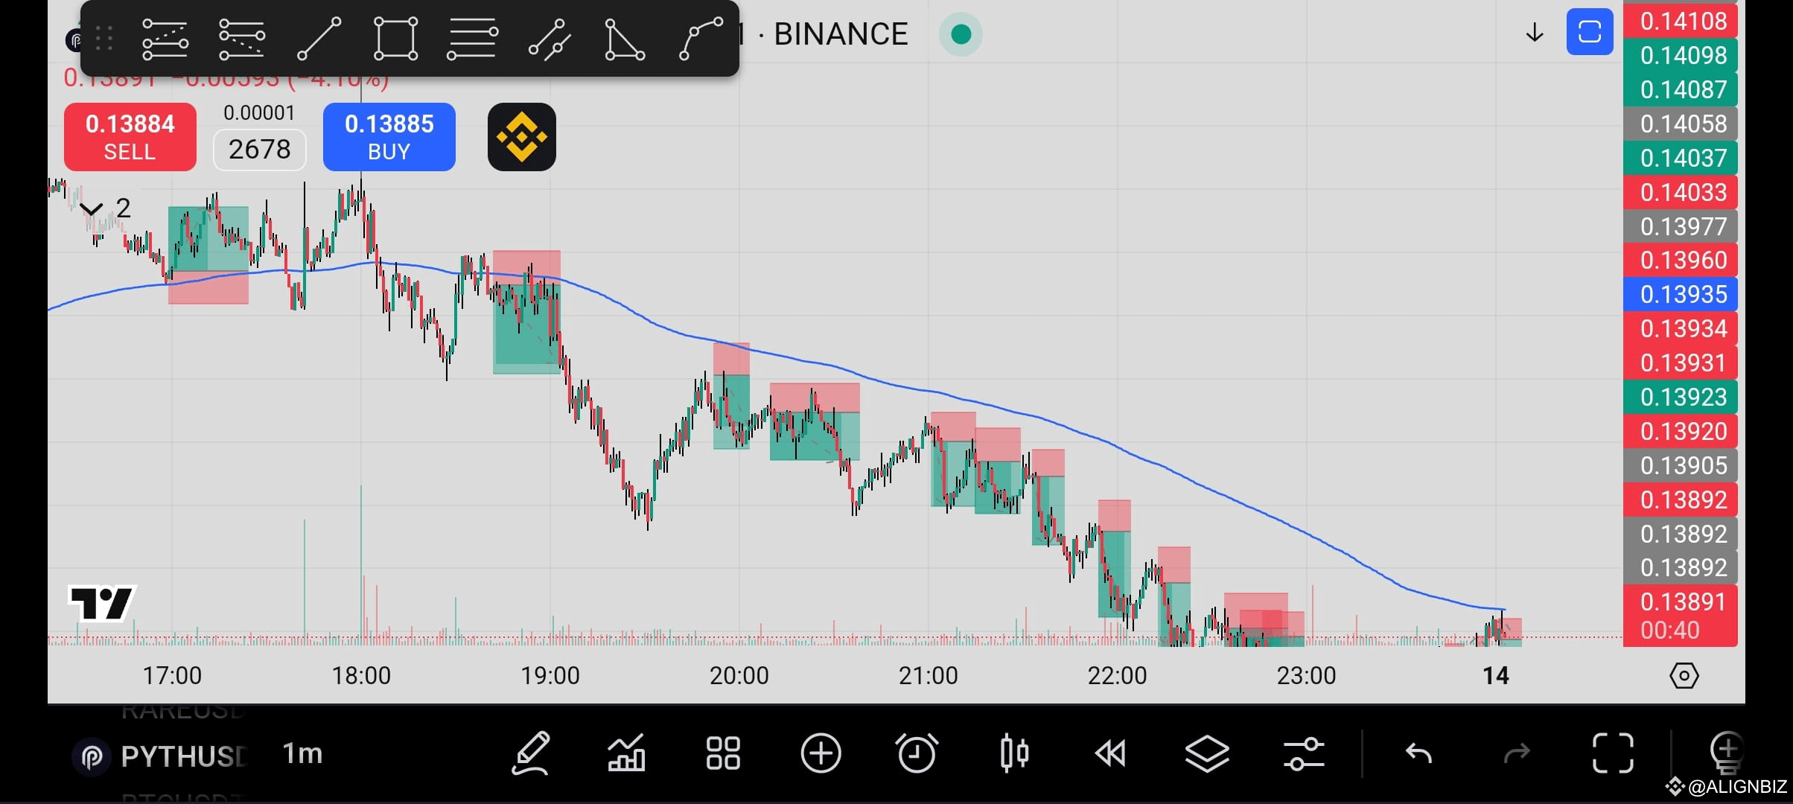Click the 17:00 time axis label
Image resolution: width=1793 pixels, height=804 pixels.
pyautogui.click(x=171, y=675)
